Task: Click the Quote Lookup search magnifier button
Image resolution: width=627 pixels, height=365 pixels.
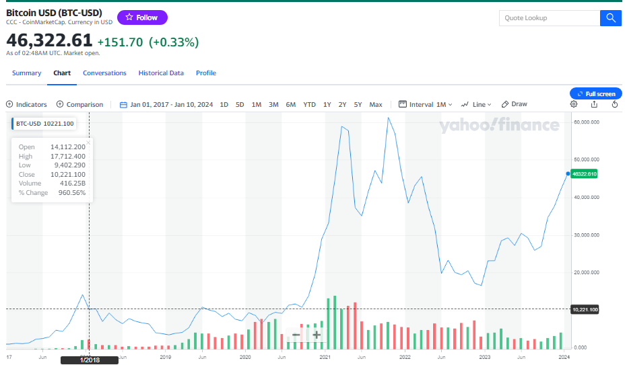Action: tap(611, 18)
